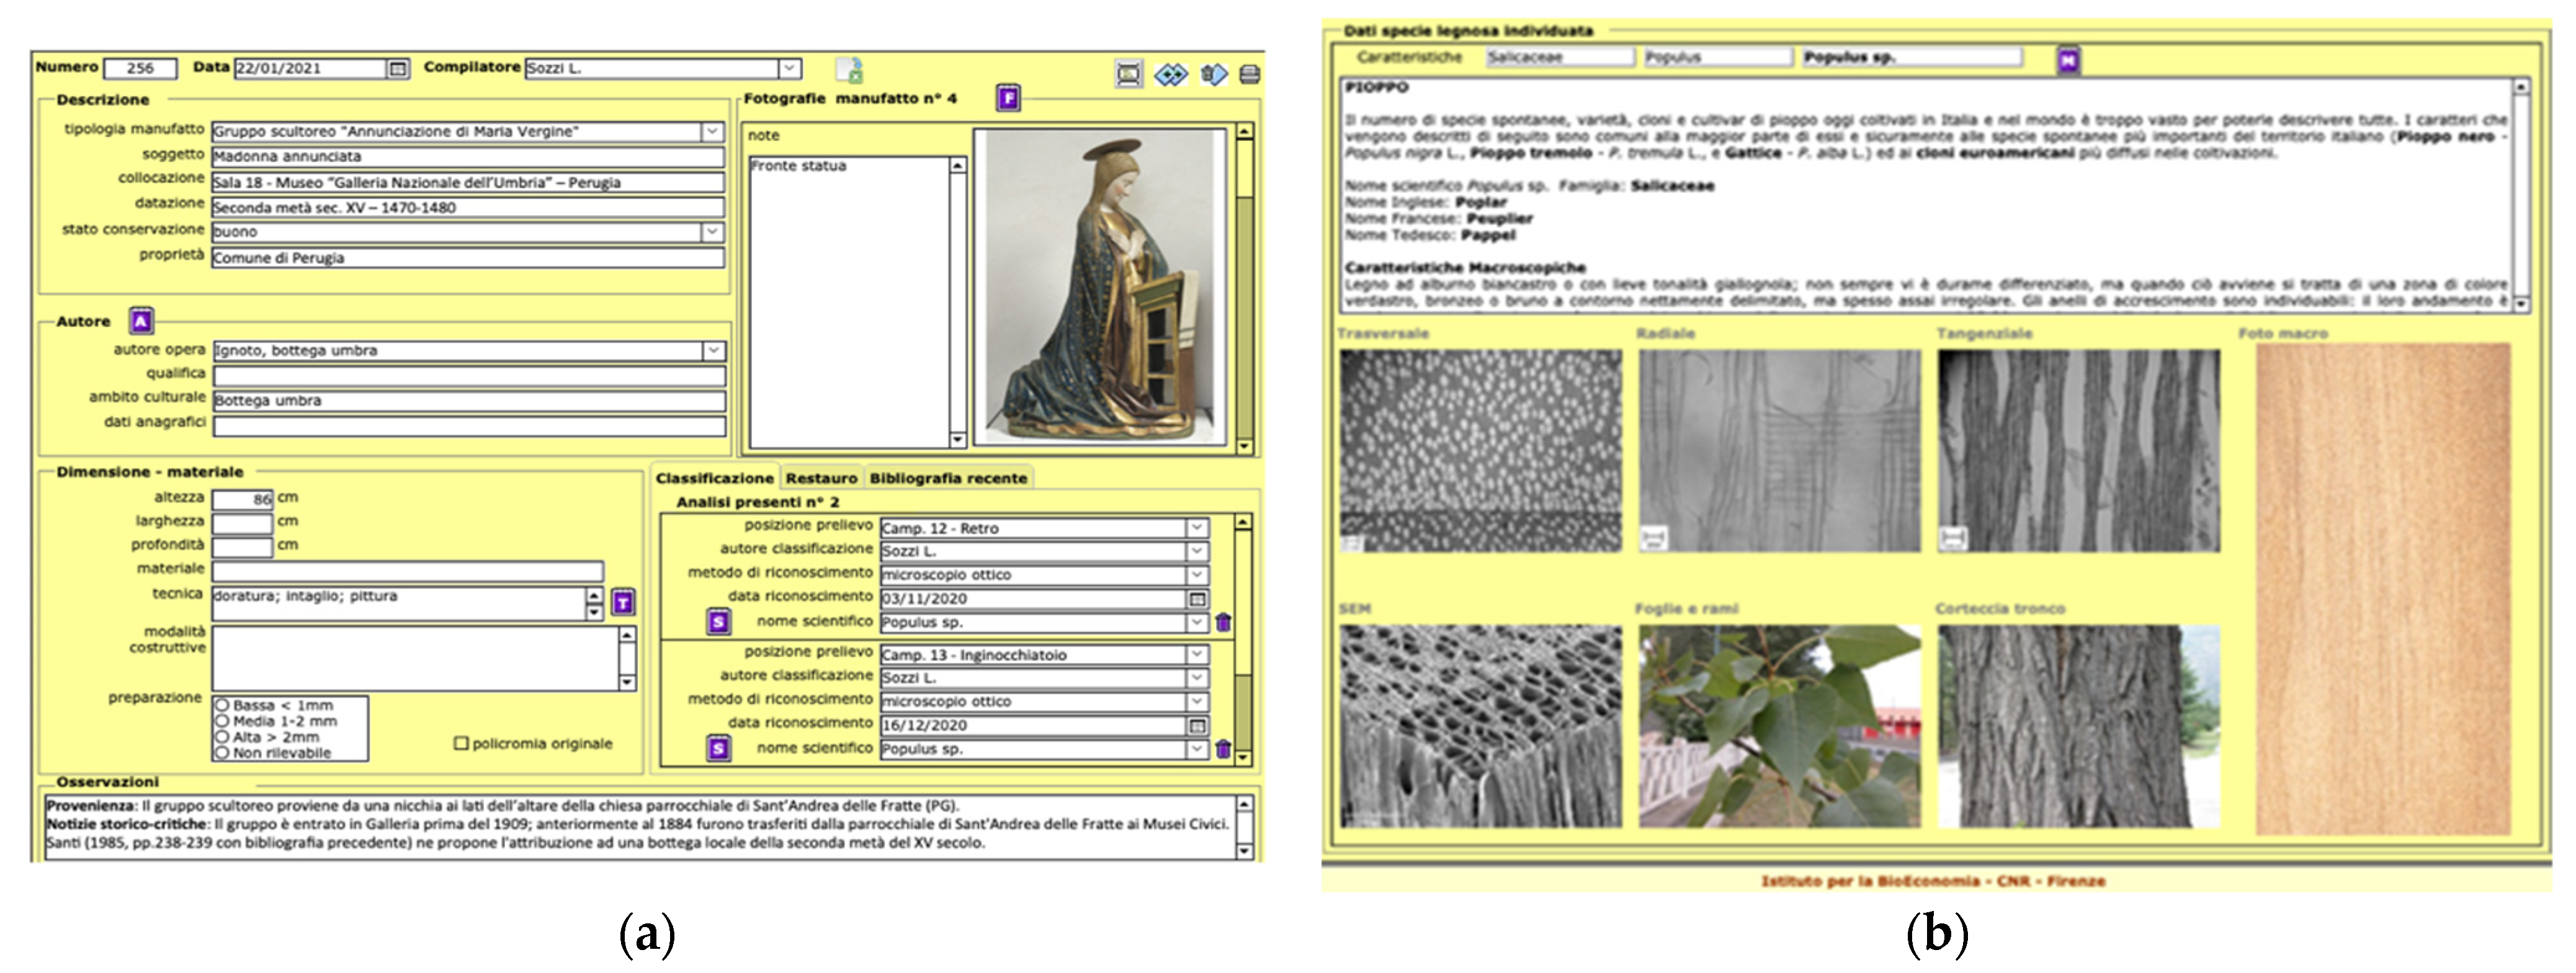Select the 'Bassa < 1mm' preparazione option
Viewport: 2576px width, 973px height.
click(223, 705)
